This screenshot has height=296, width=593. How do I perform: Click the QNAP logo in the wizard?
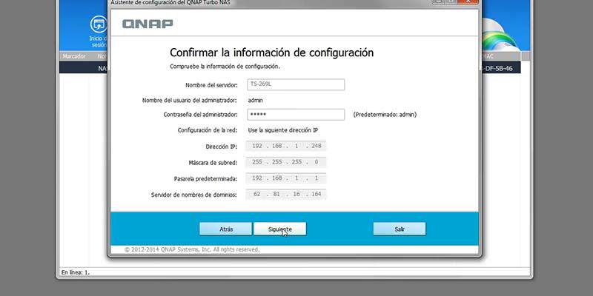coord(148,24)
